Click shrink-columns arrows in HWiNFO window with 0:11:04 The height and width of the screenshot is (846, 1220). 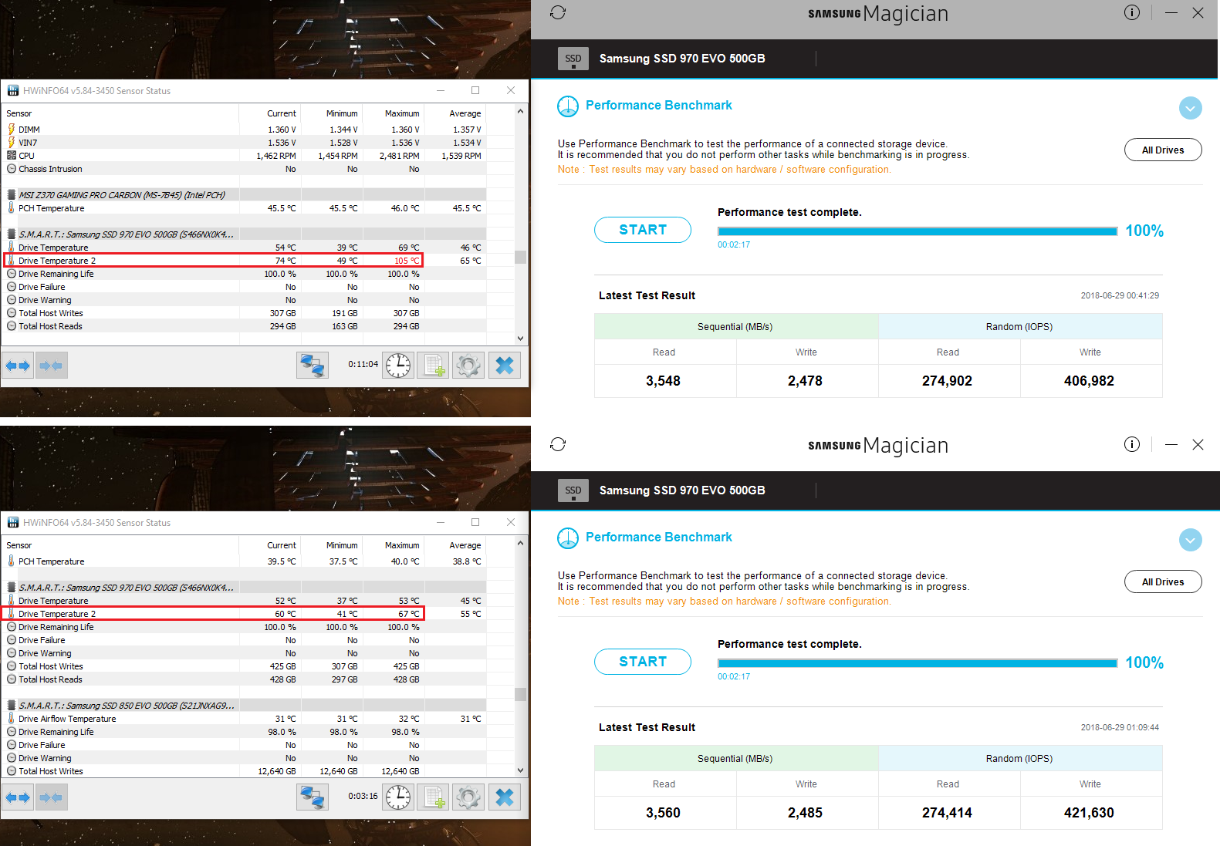(51, 366)
